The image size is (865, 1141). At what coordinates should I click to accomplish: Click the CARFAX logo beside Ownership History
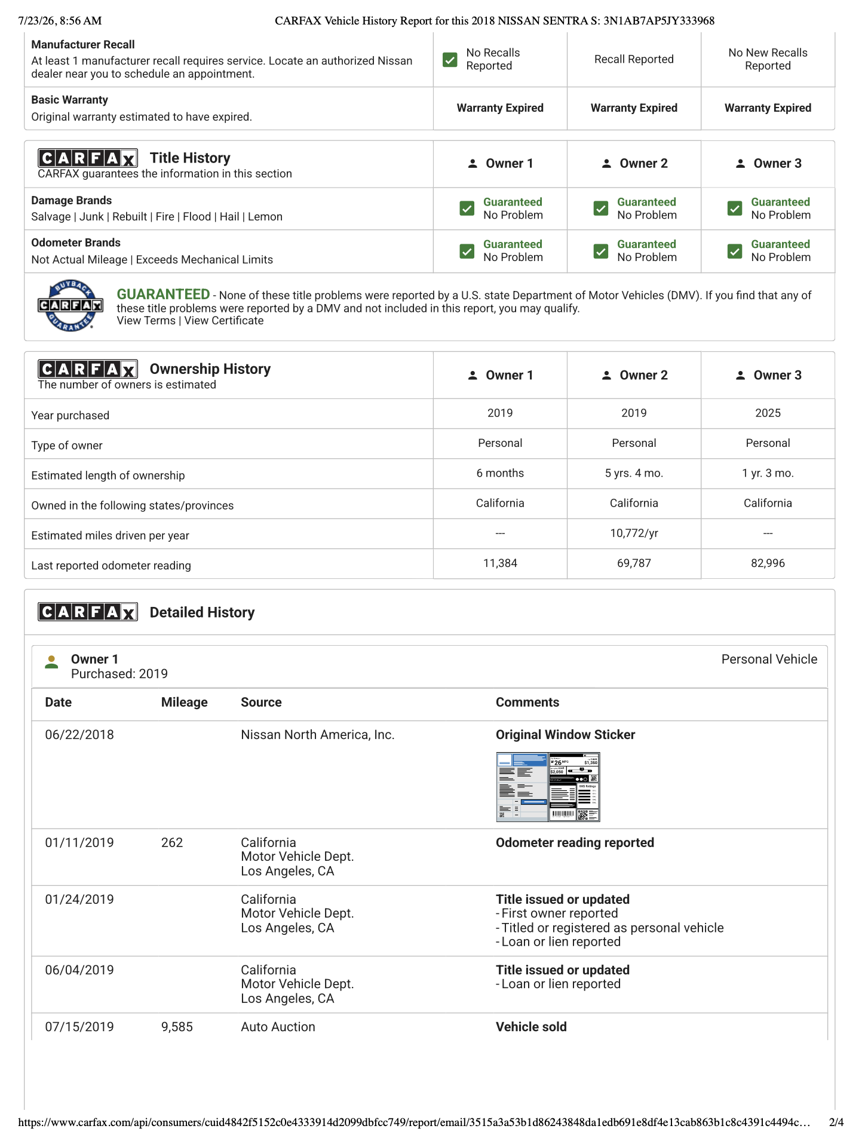pyautogui.click(x=88, y=369)
